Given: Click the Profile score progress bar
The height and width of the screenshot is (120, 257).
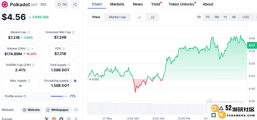Looking at the screenshot, I should (59, 96).
